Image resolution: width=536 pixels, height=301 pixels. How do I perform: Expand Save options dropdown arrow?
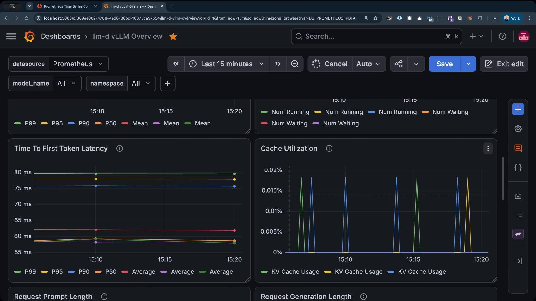[468, 64]
